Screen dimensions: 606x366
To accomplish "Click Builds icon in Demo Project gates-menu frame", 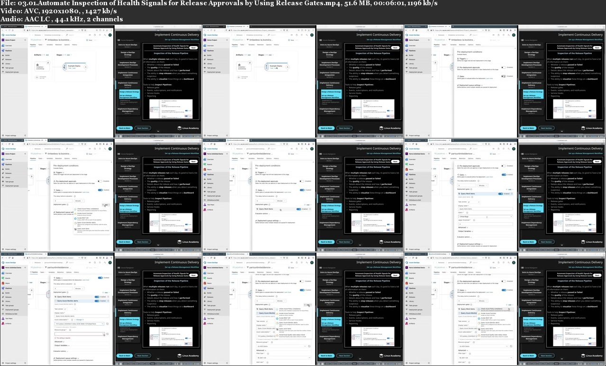I will pyautogui.click(x=3, y=169).
